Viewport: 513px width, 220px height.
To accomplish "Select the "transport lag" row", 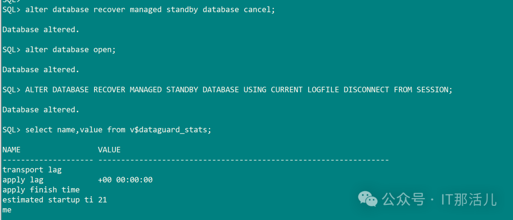I will pyautogui.click(x=32, y=170).
